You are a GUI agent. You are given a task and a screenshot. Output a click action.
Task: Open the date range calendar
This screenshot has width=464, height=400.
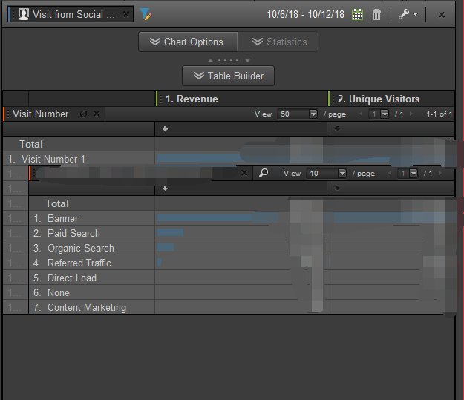pyautogui.click(x=358, y=14)
